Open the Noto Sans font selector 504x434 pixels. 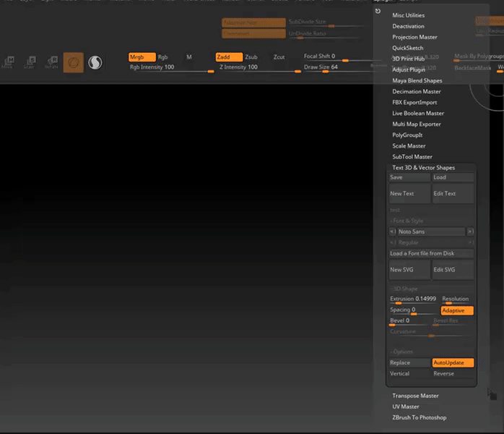pyautogui.click(x=431, y=231)
